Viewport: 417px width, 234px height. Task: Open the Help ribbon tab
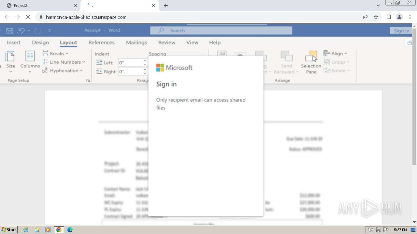coord(215,43)
